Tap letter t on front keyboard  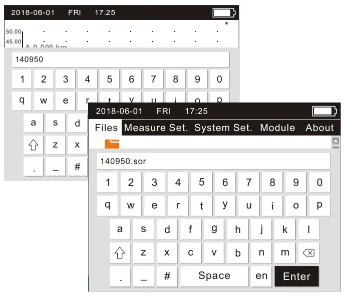[202, 205]
